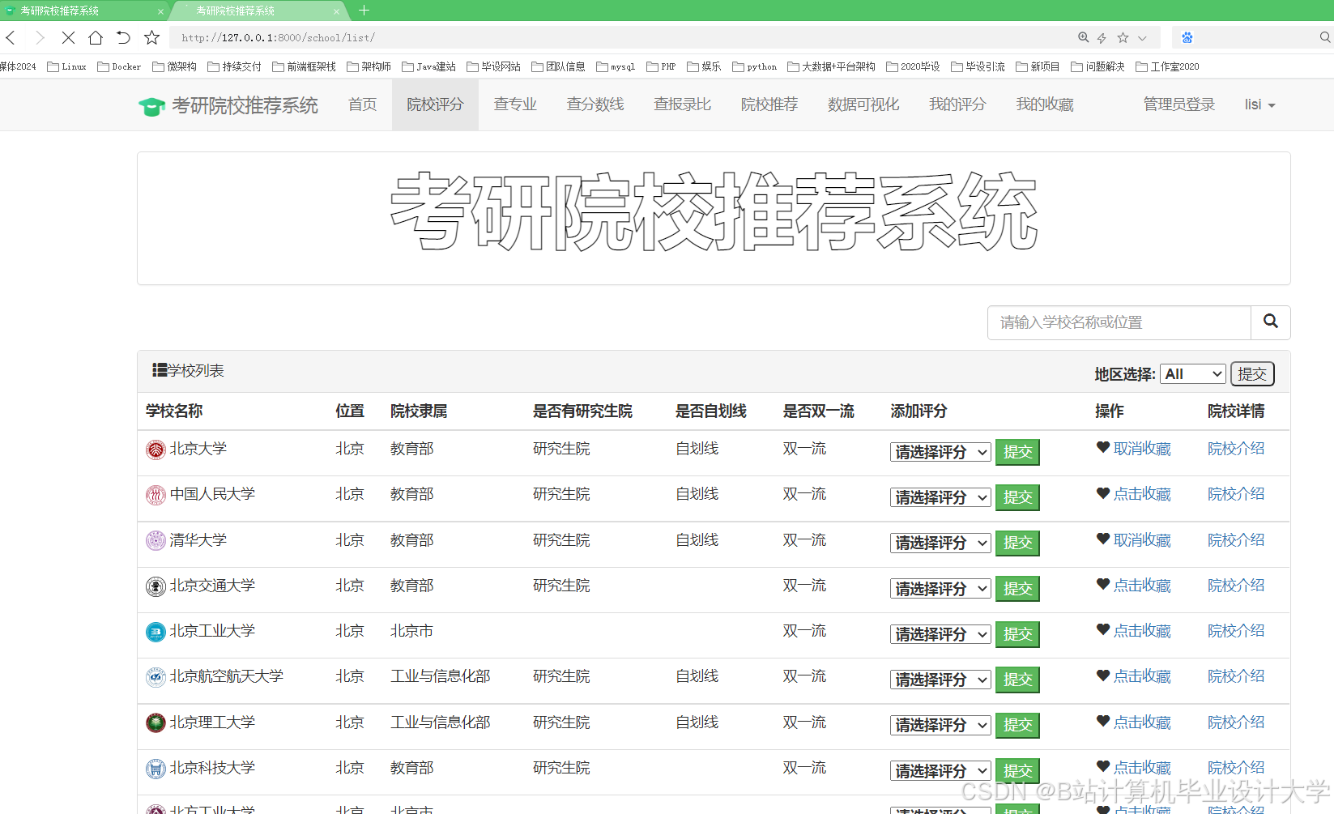Click the search magnifier beside the school input
The width and height of the screenshot is (1334, 814).
click(x=1269, y=322)
